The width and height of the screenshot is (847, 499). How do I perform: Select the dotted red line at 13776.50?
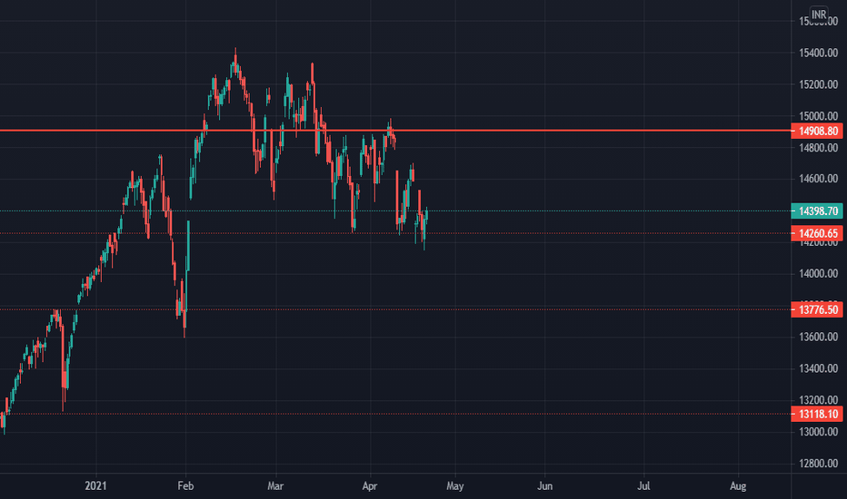point(395,309)
